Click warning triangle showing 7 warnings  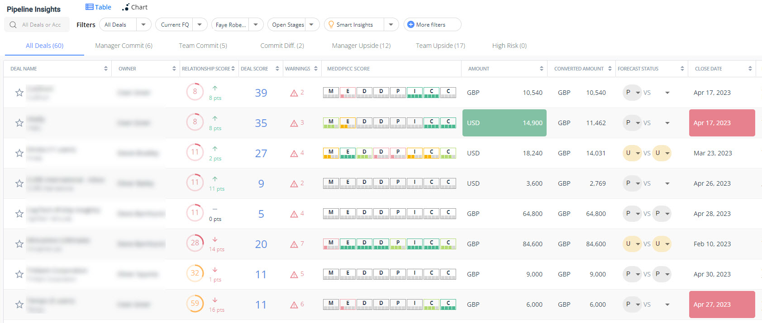[x=294, y=244]
